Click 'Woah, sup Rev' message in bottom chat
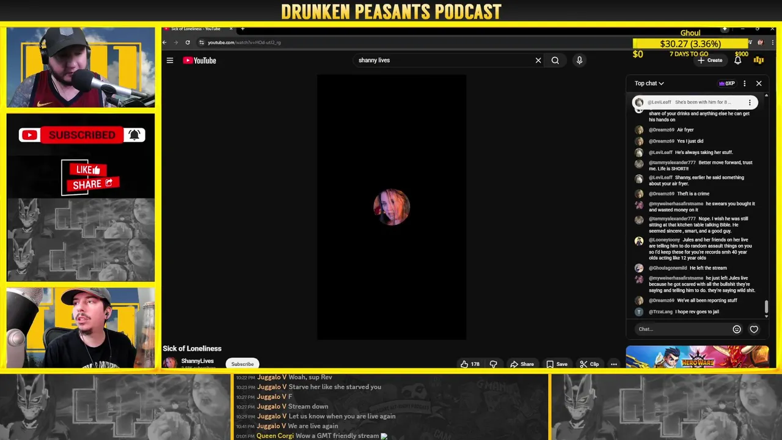 coord(310,377)
